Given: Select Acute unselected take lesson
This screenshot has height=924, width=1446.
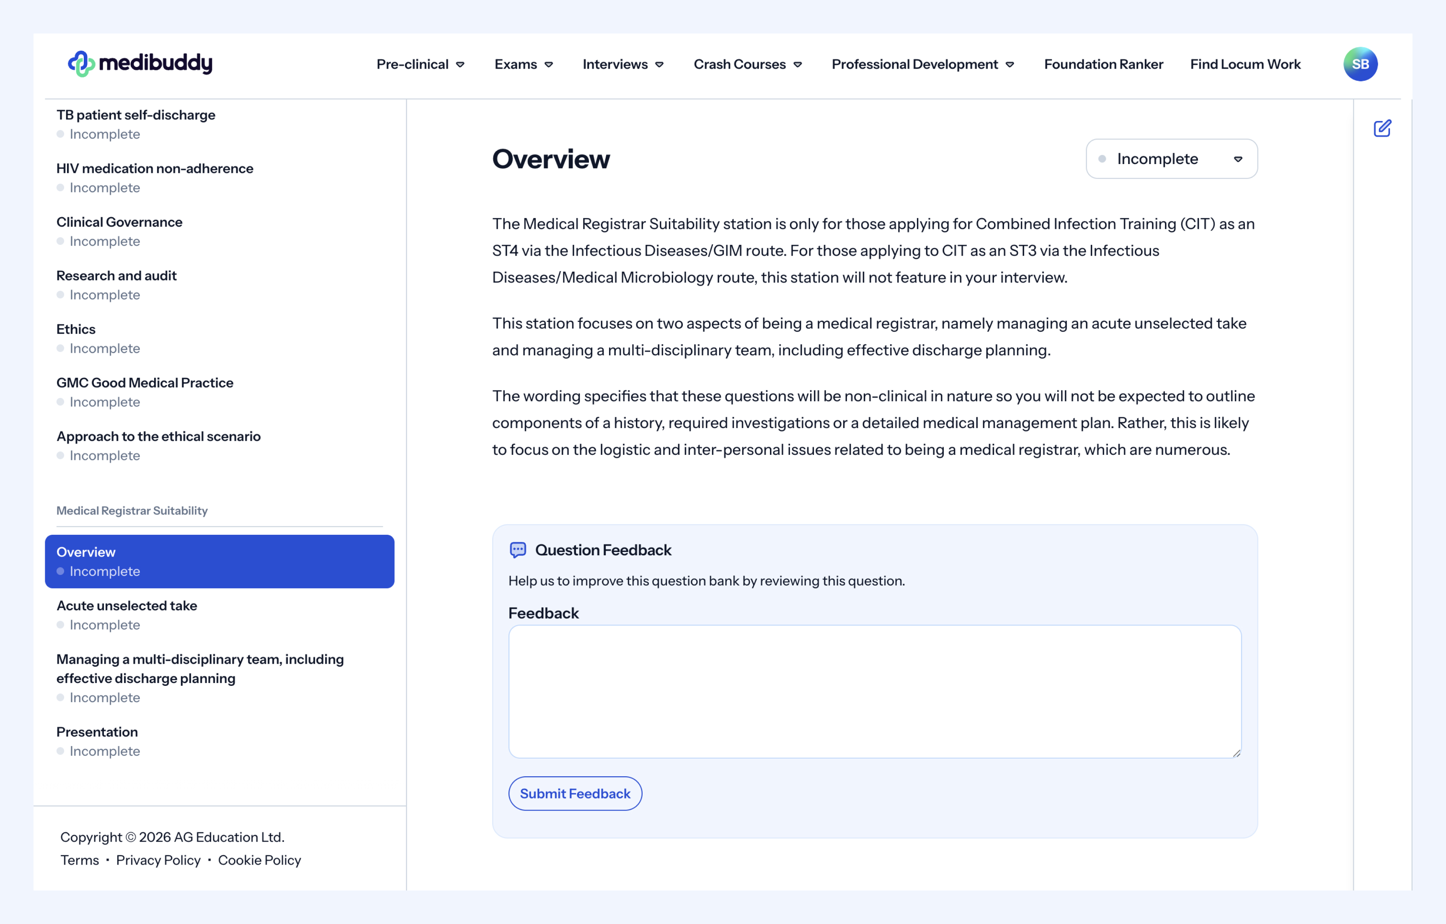Looking at the screenshot, I should (127, 606).
